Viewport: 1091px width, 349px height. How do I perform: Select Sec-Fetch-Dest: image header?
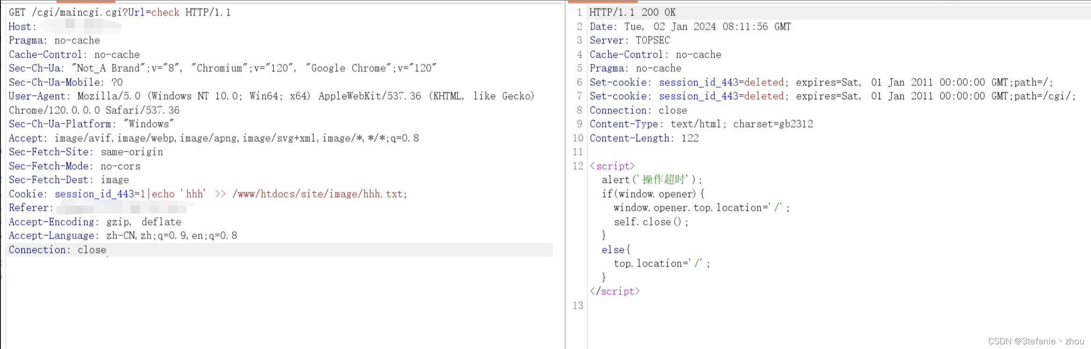click(x=69, y=180)
